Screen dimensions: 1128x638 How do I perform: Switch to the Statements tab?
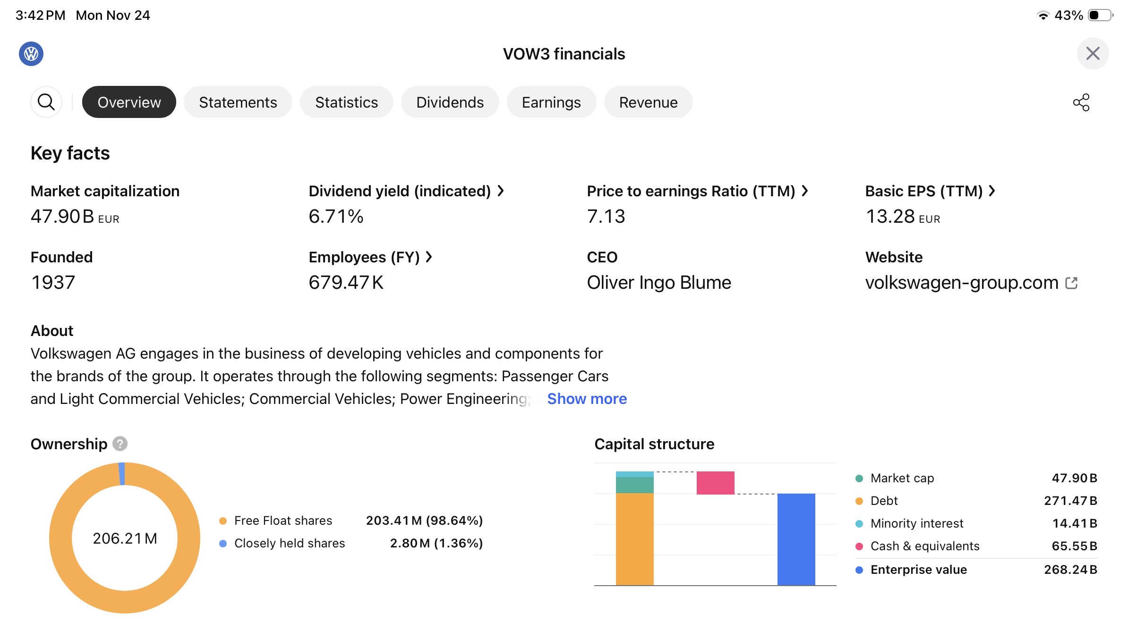pyautogui.click(x=238, y=102)
